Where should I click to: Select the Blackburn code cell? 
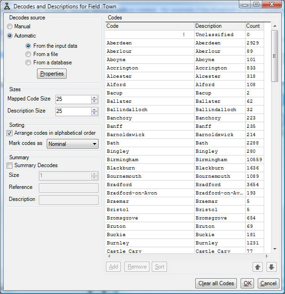click(x=150, y=168)
